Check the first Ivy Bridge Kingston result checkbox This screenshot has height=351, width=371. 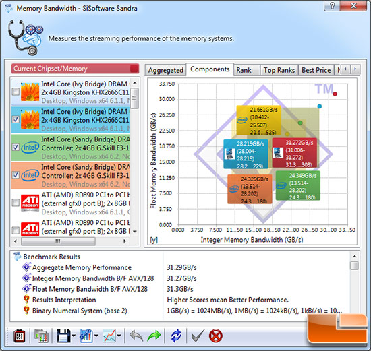tap(16, 92)
